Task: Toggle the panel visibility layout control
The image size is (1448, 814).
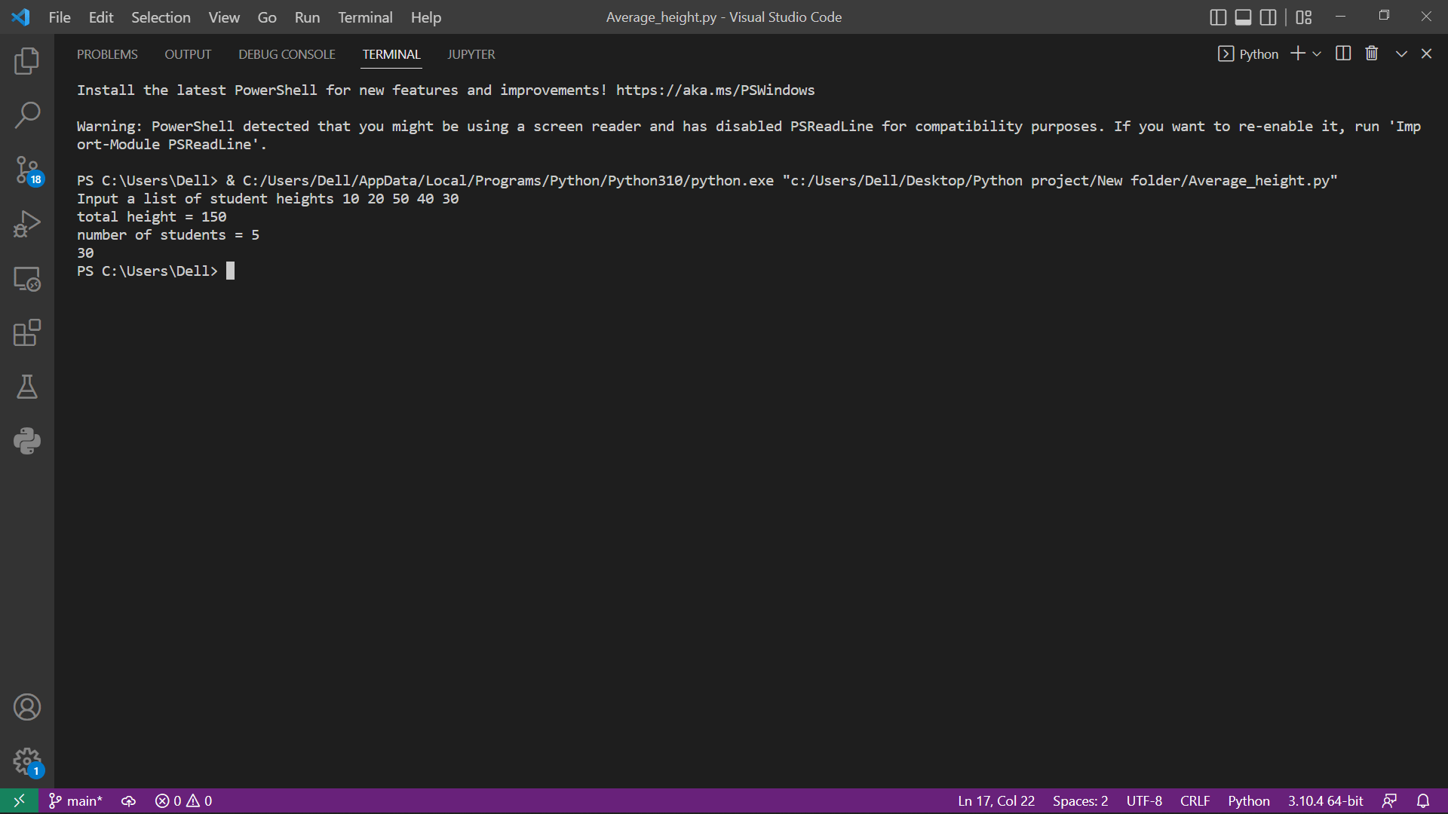Action: pyautogui.click(x=1243, y=17)
